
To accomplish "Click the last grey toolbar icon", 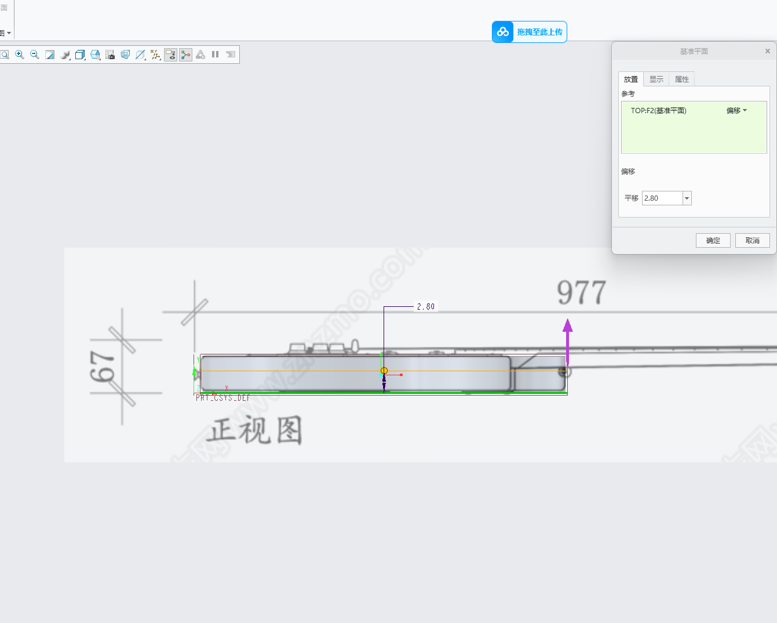I will [x=230, y=55].
